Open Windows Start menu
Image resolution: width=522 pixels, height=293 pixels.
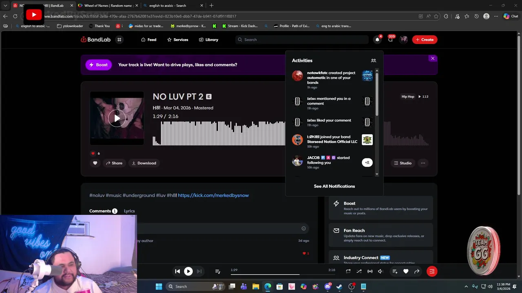[159, 286]
